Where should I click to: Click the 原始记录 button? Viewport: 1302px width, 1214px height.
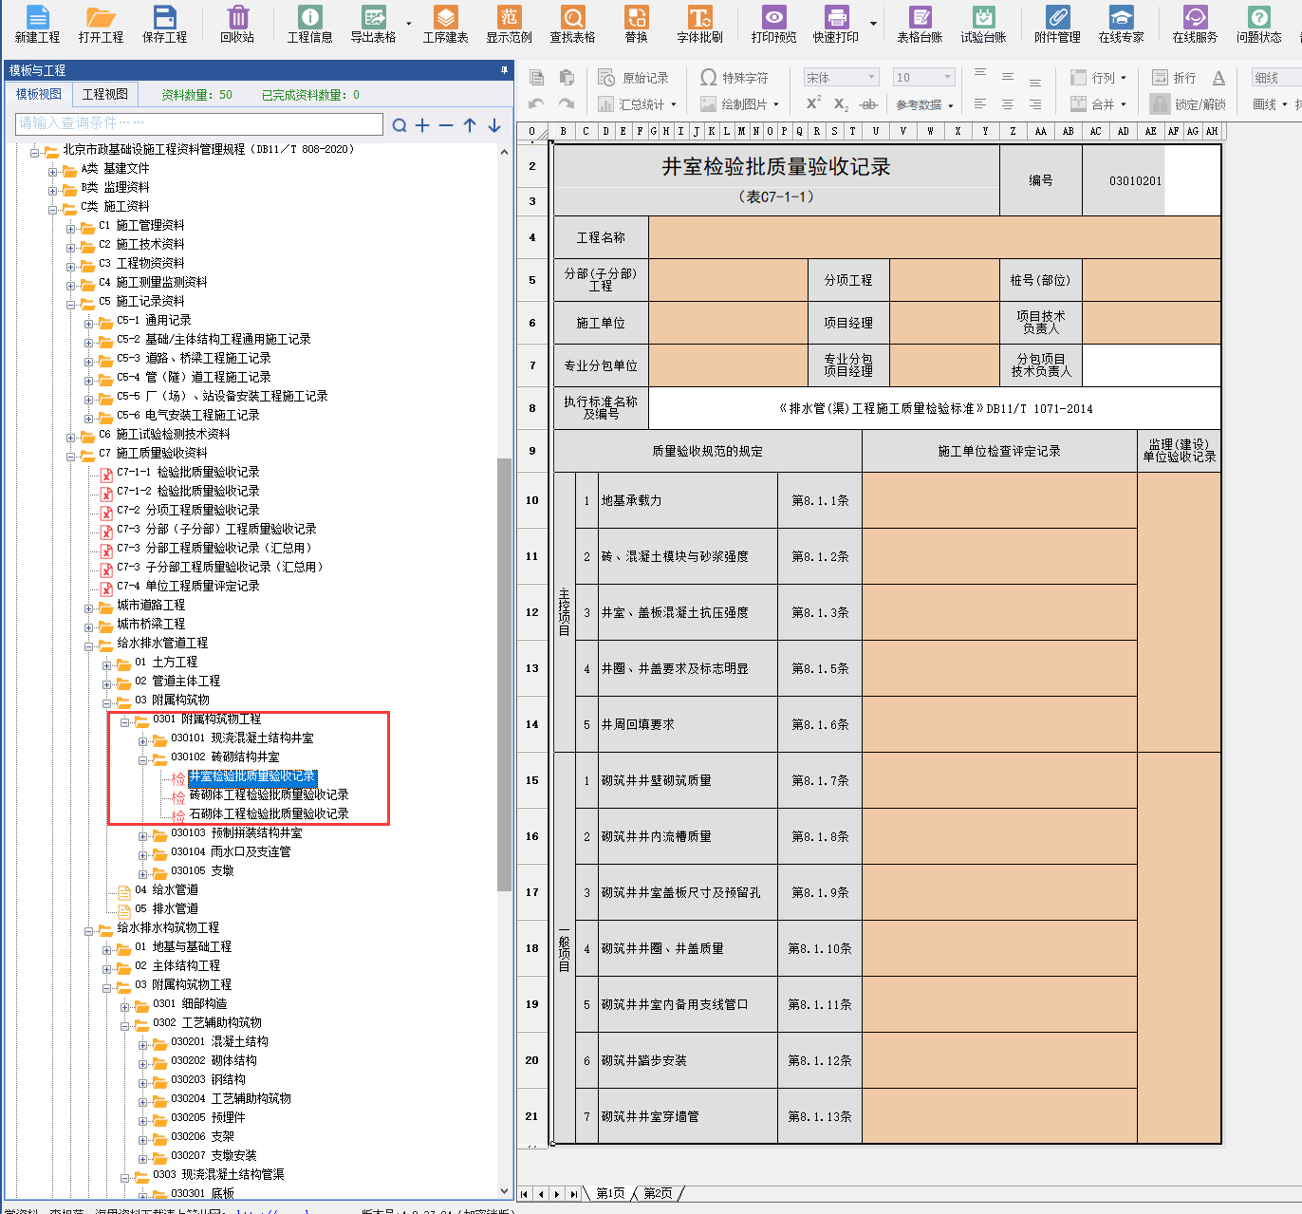click(634, 78)
